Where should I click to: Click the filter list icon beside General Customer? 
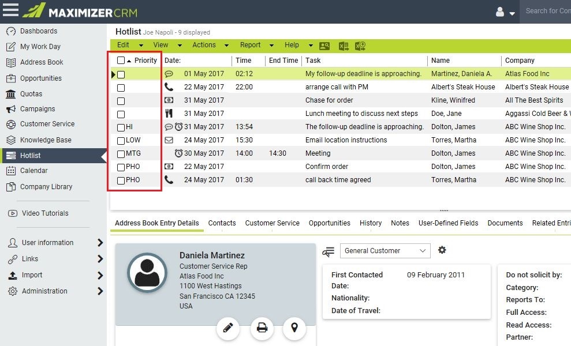[x=328, y=251]
